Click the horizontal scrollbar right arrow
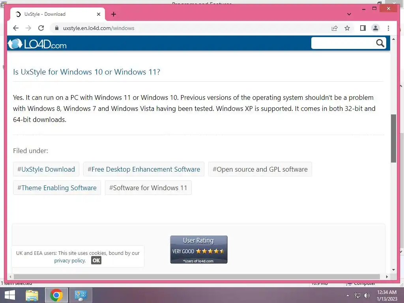Screen dimensions: 404x303 coord(387,277)
